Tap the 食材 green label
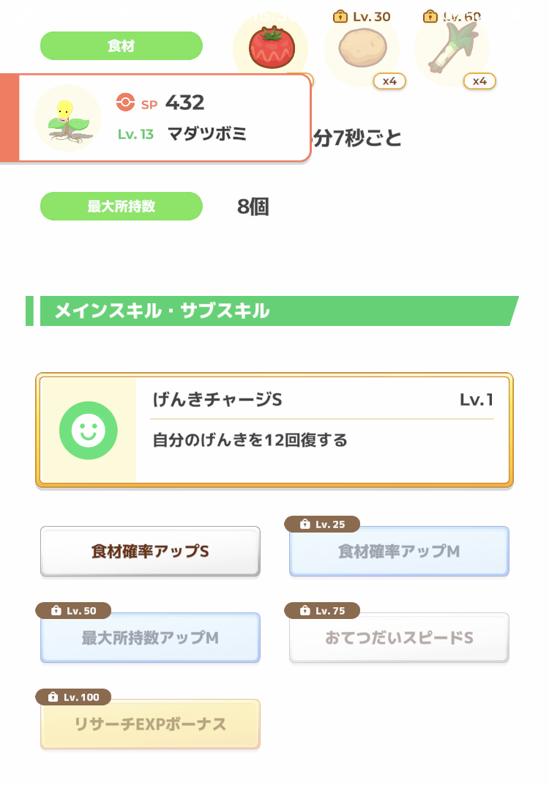Screen dimensions: 549x786 [121, 46]
